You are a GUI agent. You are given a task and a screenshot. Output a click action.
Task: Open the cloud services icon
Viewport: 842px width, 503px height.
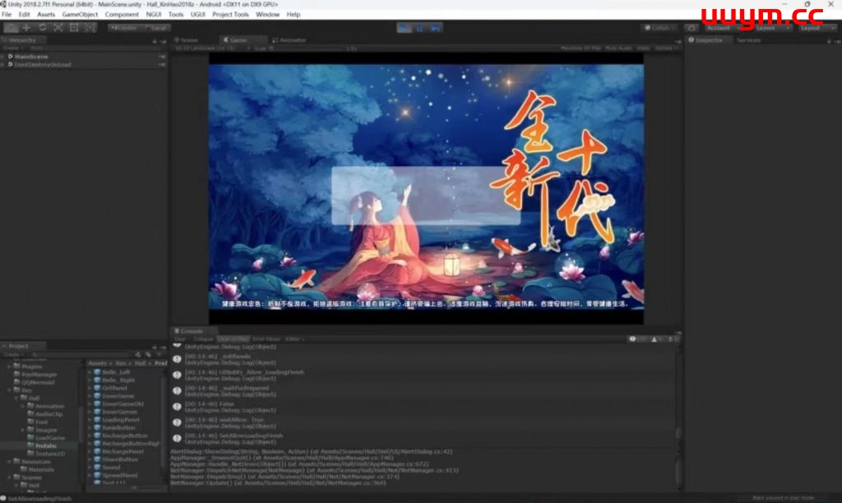click(x=690, y=28)
